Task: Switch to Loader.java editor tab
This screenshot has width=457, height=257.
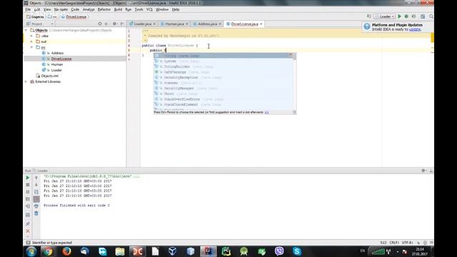Action: pyautogui.click(x=142, y=24)
